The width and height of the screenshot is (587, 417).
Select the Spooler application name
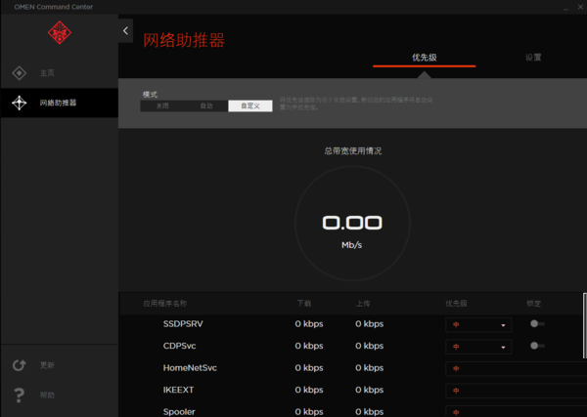179,412
